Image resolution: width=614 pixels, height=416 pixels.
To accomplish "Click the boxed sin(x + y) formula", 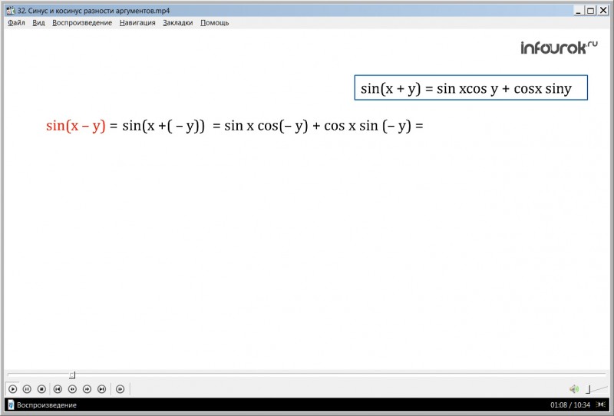I will click(x=471, y=87).
